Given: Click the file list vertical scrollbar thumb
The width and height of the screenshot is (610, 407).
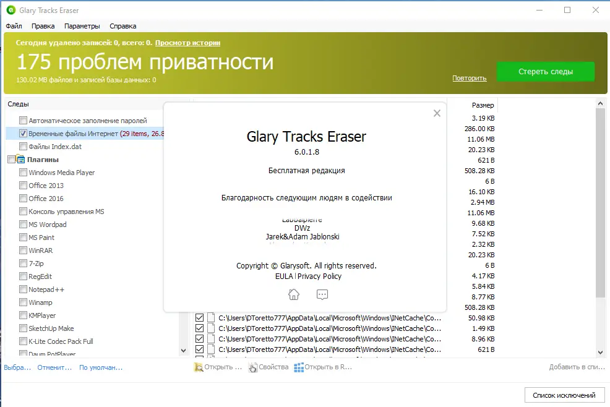Looking at the screenshot, I should pos(600,203).
